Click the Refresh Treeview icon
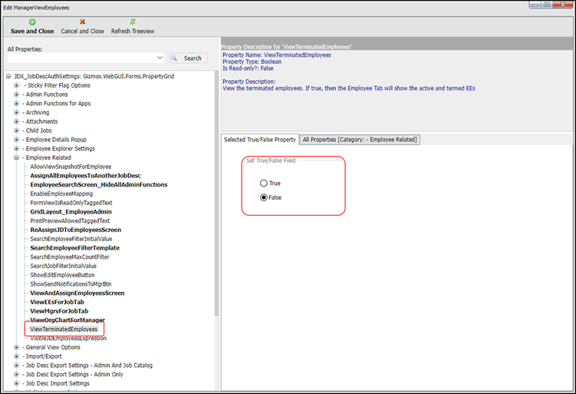Viewport: 576px width, 394px height. pos(133,22)
